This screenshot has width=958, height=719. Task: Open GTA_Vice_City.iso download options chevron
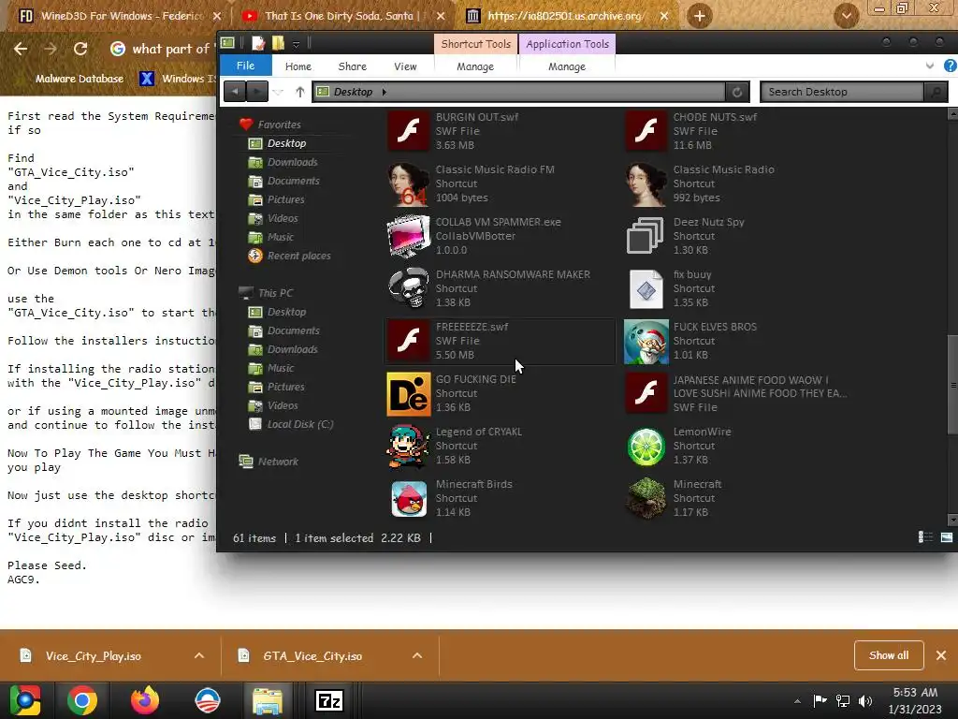(x=417, y=655)
